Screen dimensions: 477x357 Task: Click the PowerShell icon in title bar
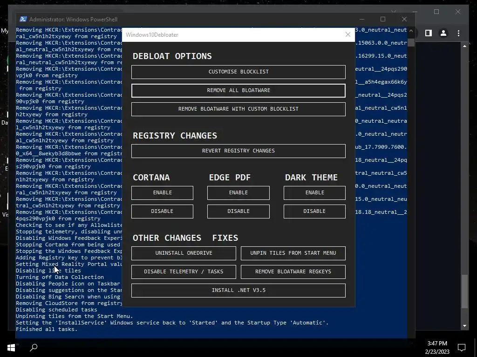(x=23, y=19)
